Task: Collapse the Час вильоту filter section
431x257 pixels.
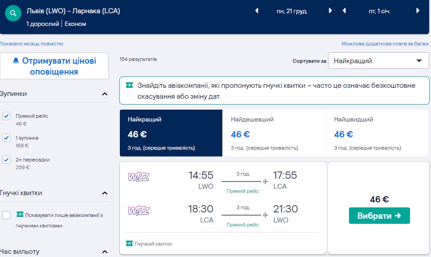Action: pyautogui.click(x=105, y=252)
